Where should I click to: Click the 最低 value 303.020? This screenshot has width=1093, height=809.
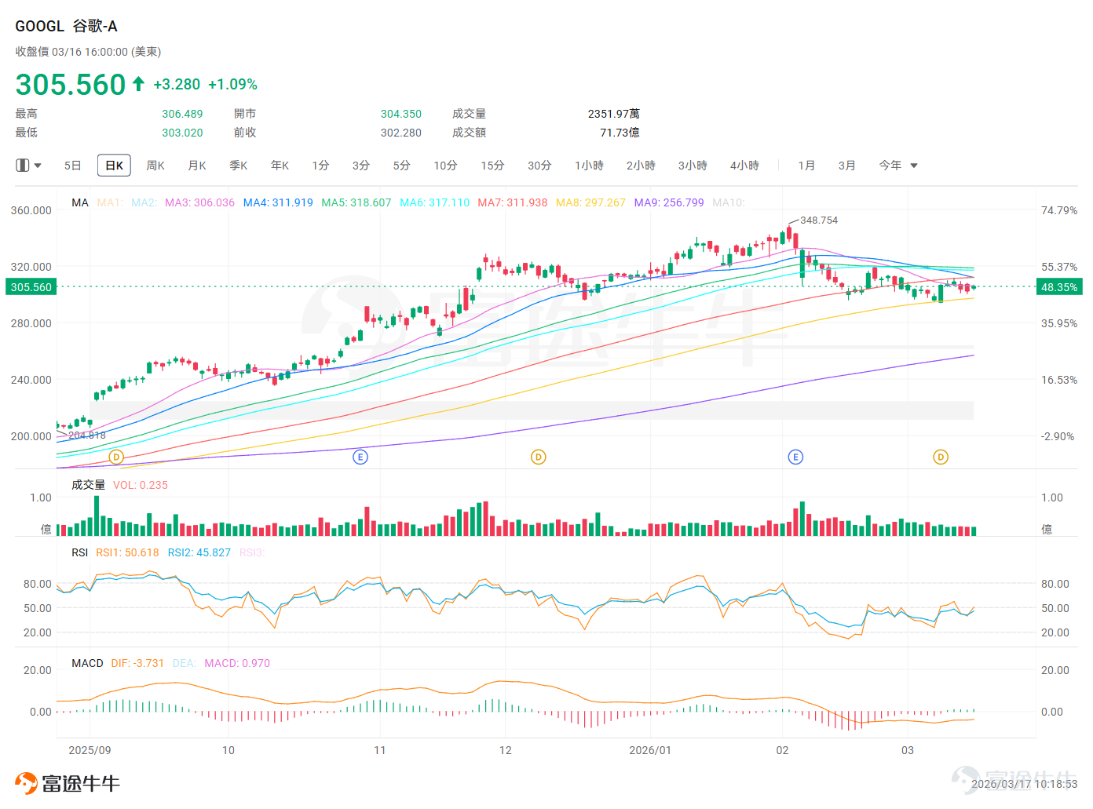pyautogui.click(x=182, y=133)
